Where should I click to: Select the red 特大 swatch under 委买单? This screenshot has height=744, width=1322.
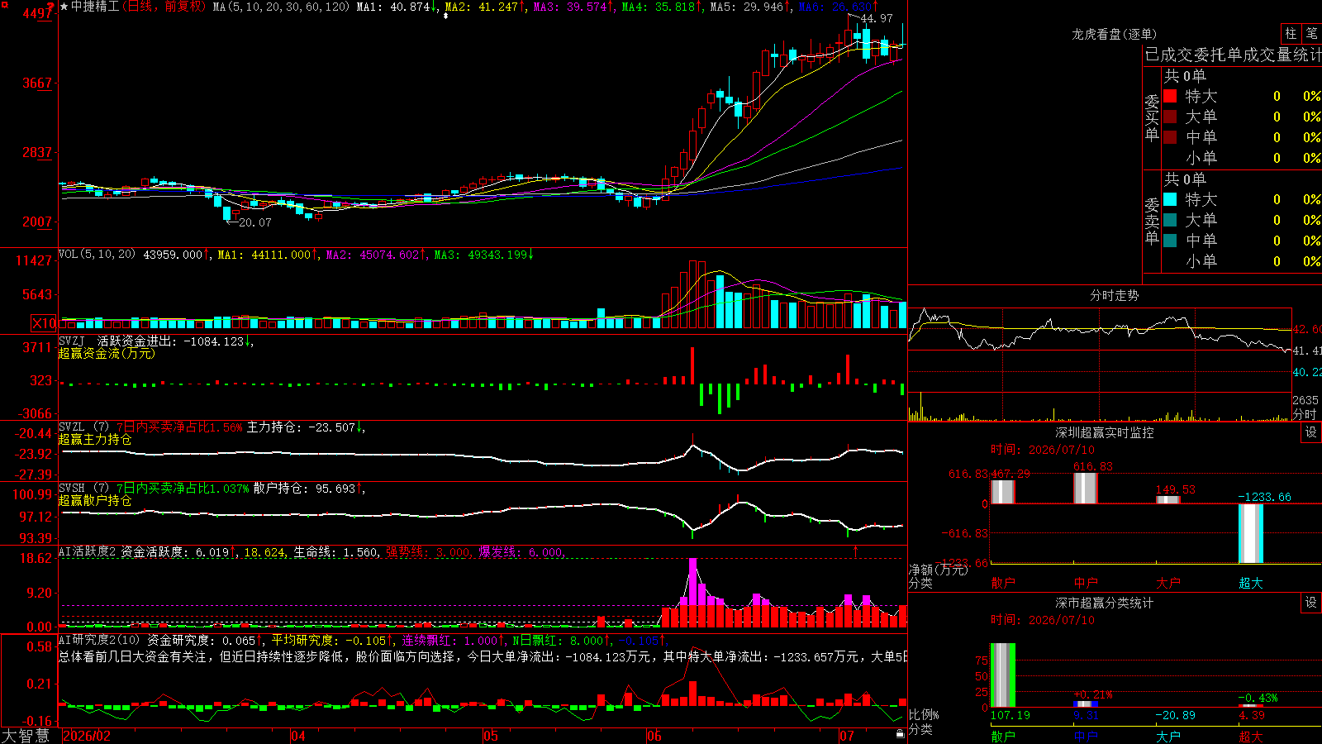[1170, 96]
